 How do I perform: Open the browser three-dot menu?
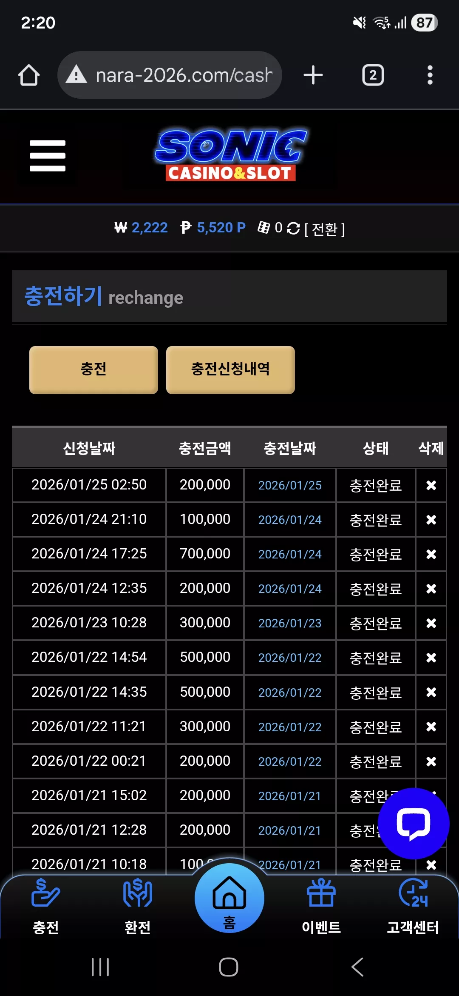[430, 75]
